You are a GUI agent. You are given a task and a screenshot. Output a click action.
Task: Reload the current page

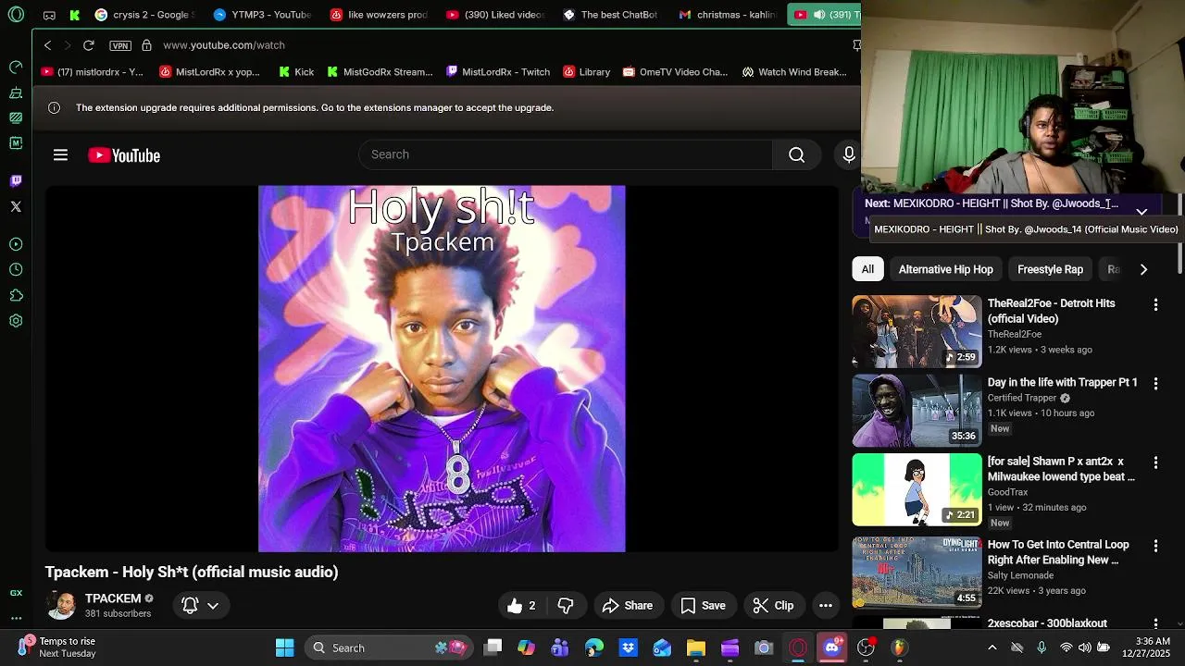89,44
